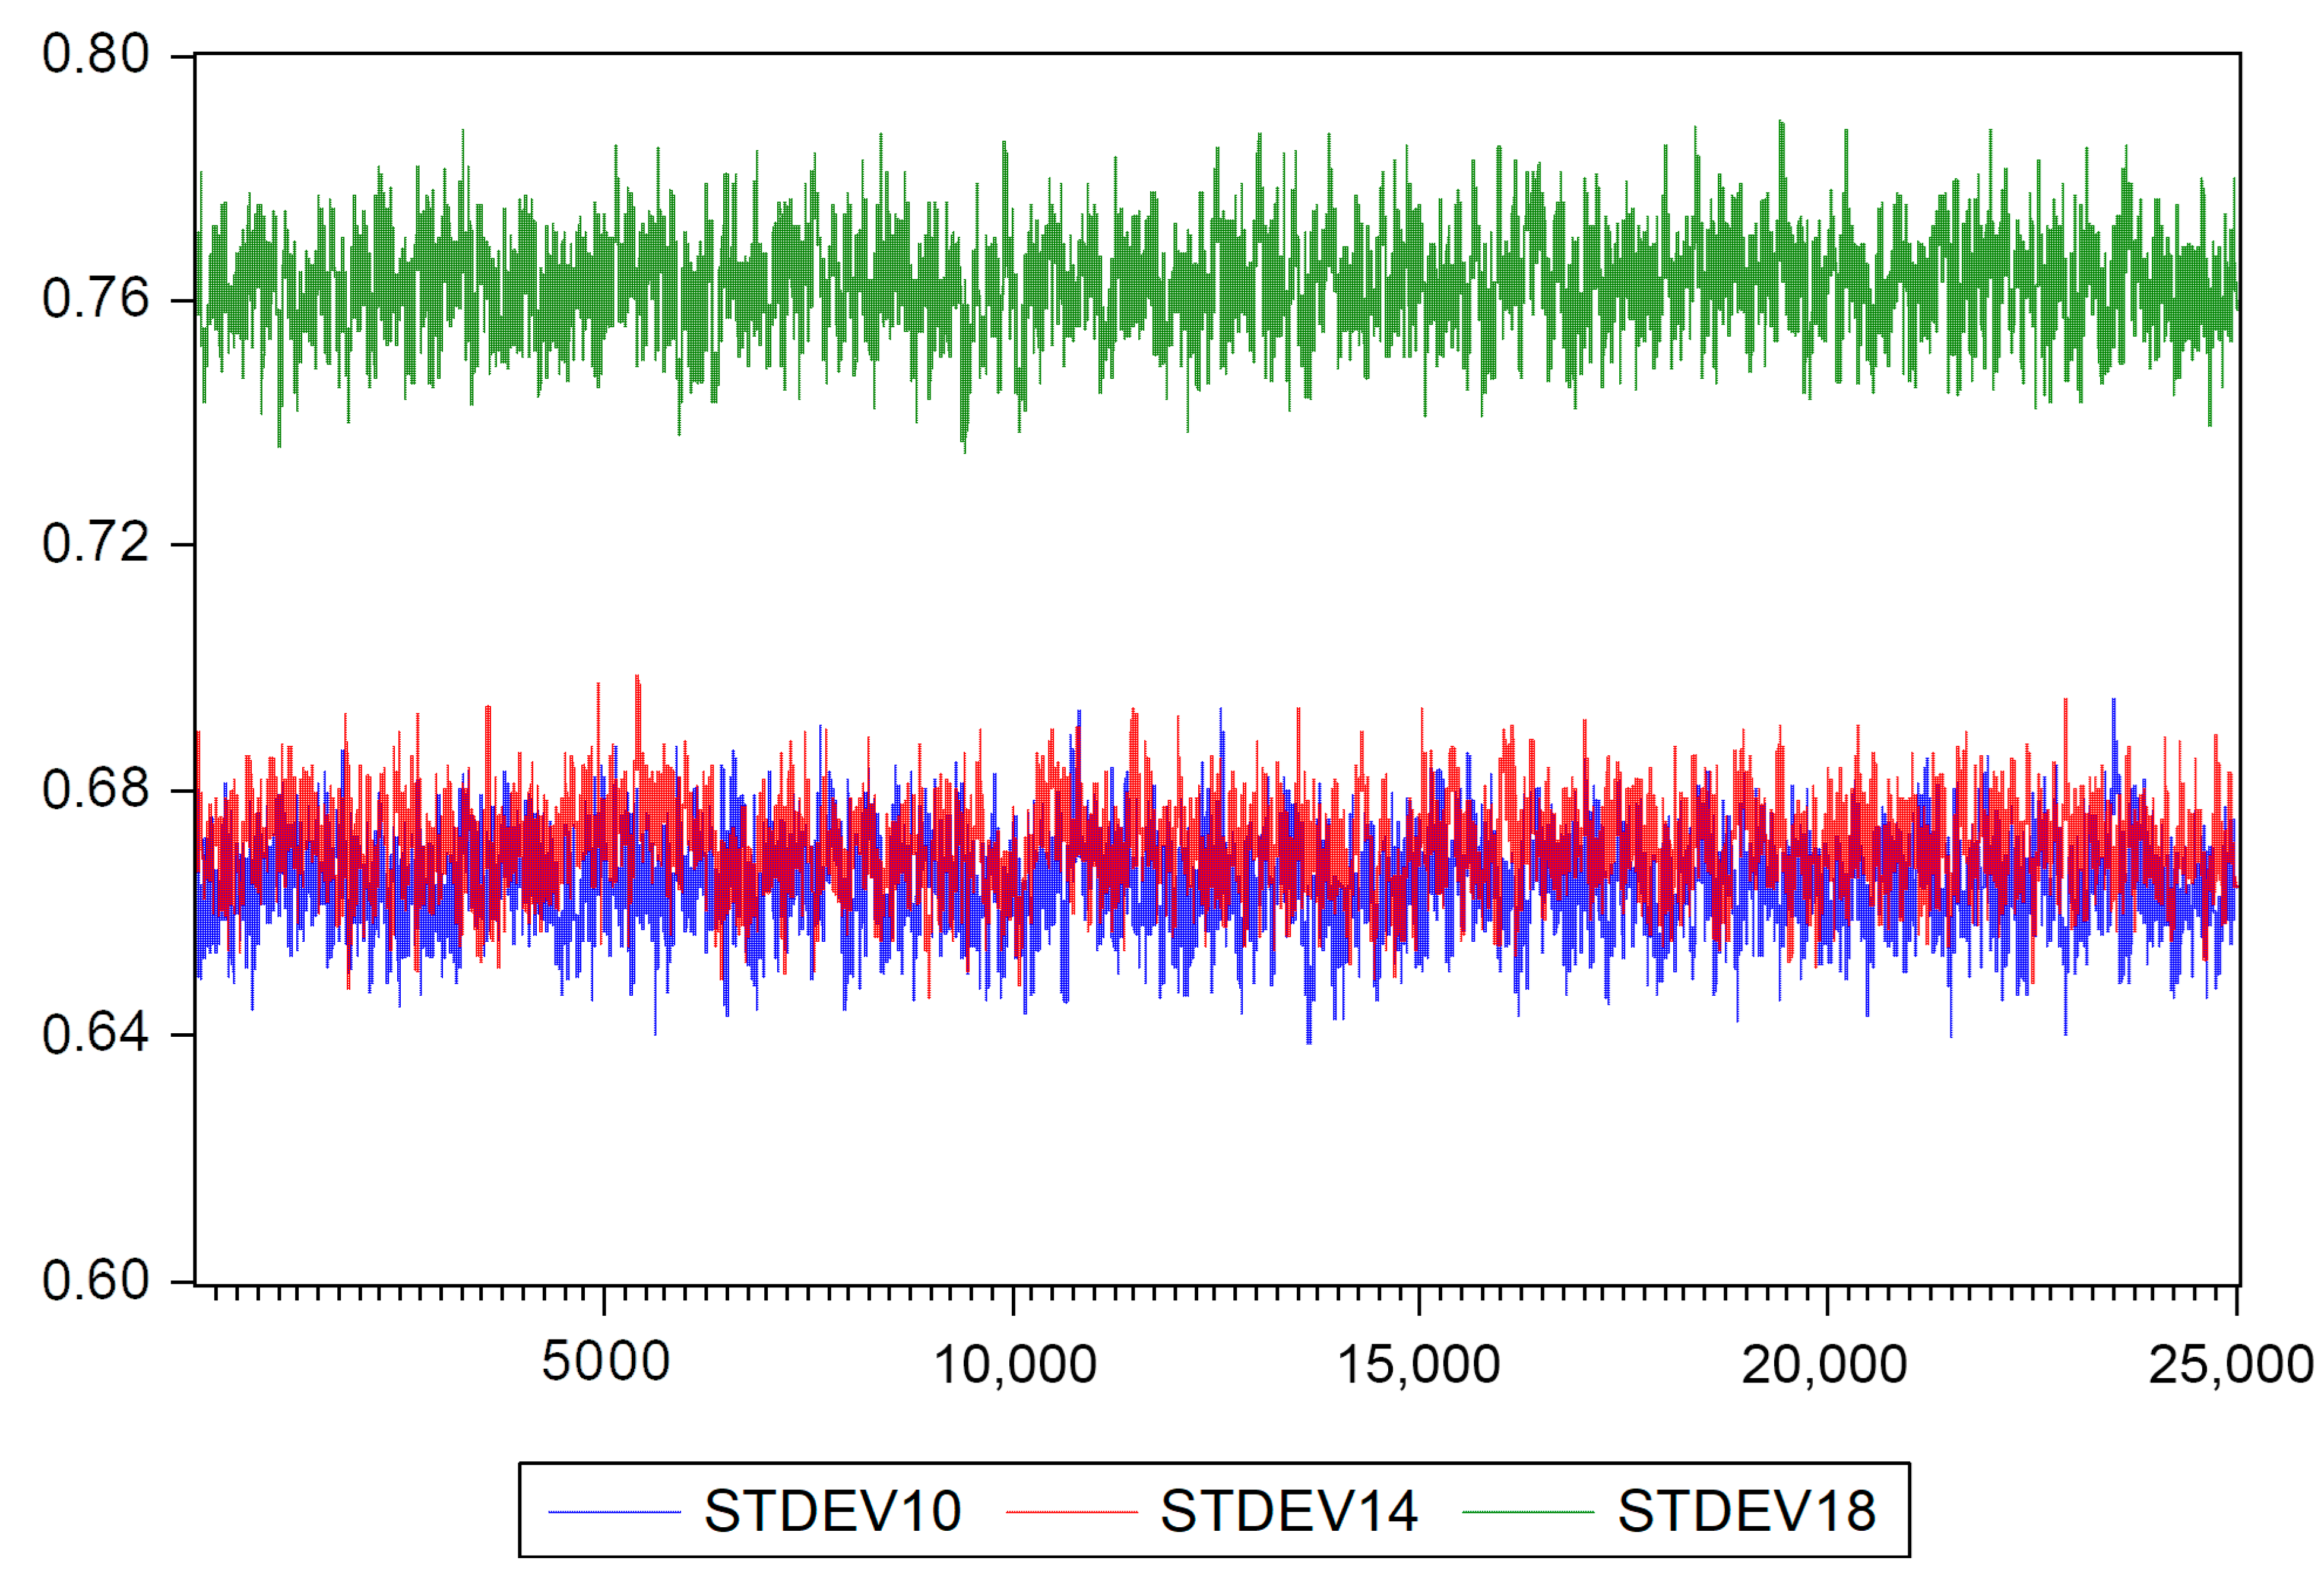This screenshot has height=1570, width=2324.
Task: Click the 0.80 y-axis label
Action: pos(95,54)
